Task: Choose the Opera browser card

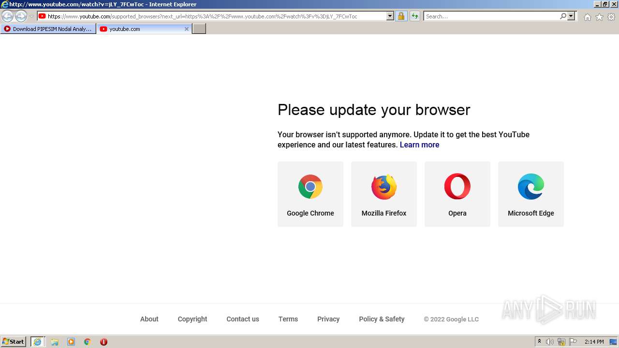Action: click(x=457, y=194)
